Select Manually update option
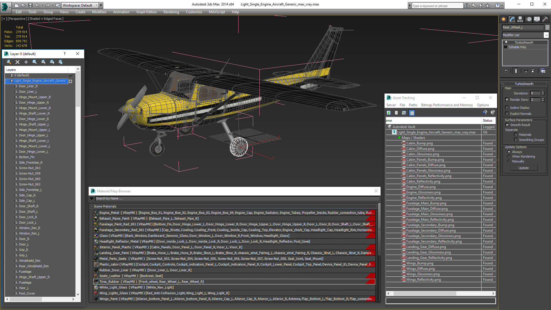The image size is (551, 310). pos(509,161)
